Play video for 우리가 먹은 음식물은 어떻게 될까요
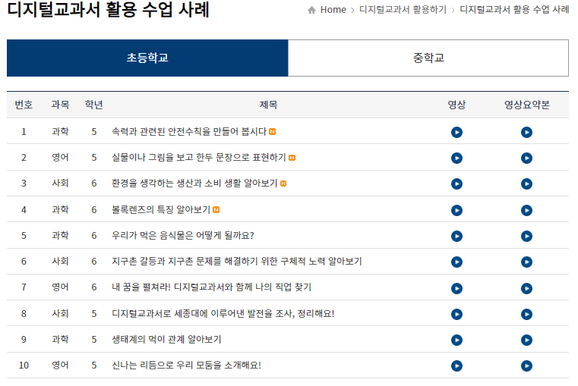 click(456, 236)
